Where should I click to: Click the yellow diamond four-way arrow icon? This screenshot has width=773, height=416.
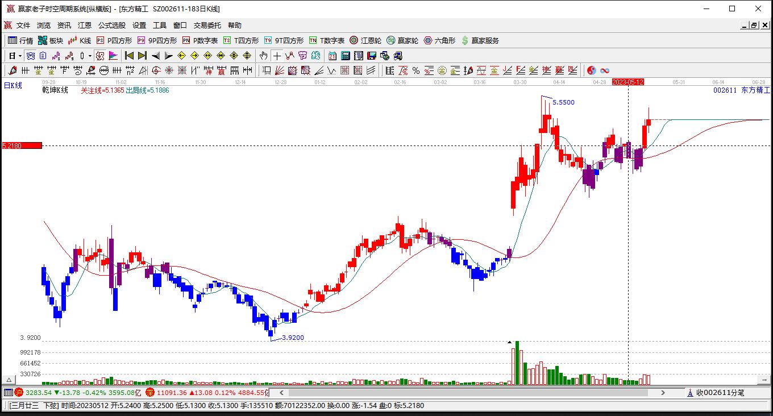pyautogui.click(x=247, y=56)
